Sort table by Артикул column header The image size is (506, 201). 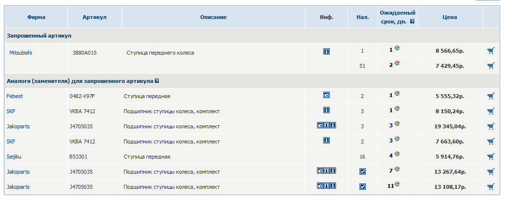(94, 18)
